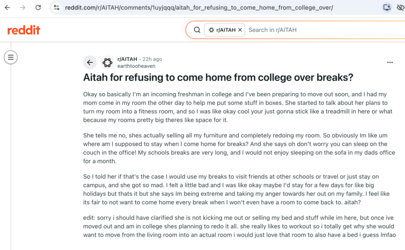Open user earthtooheaven's profile

click(x=136, y=66)
